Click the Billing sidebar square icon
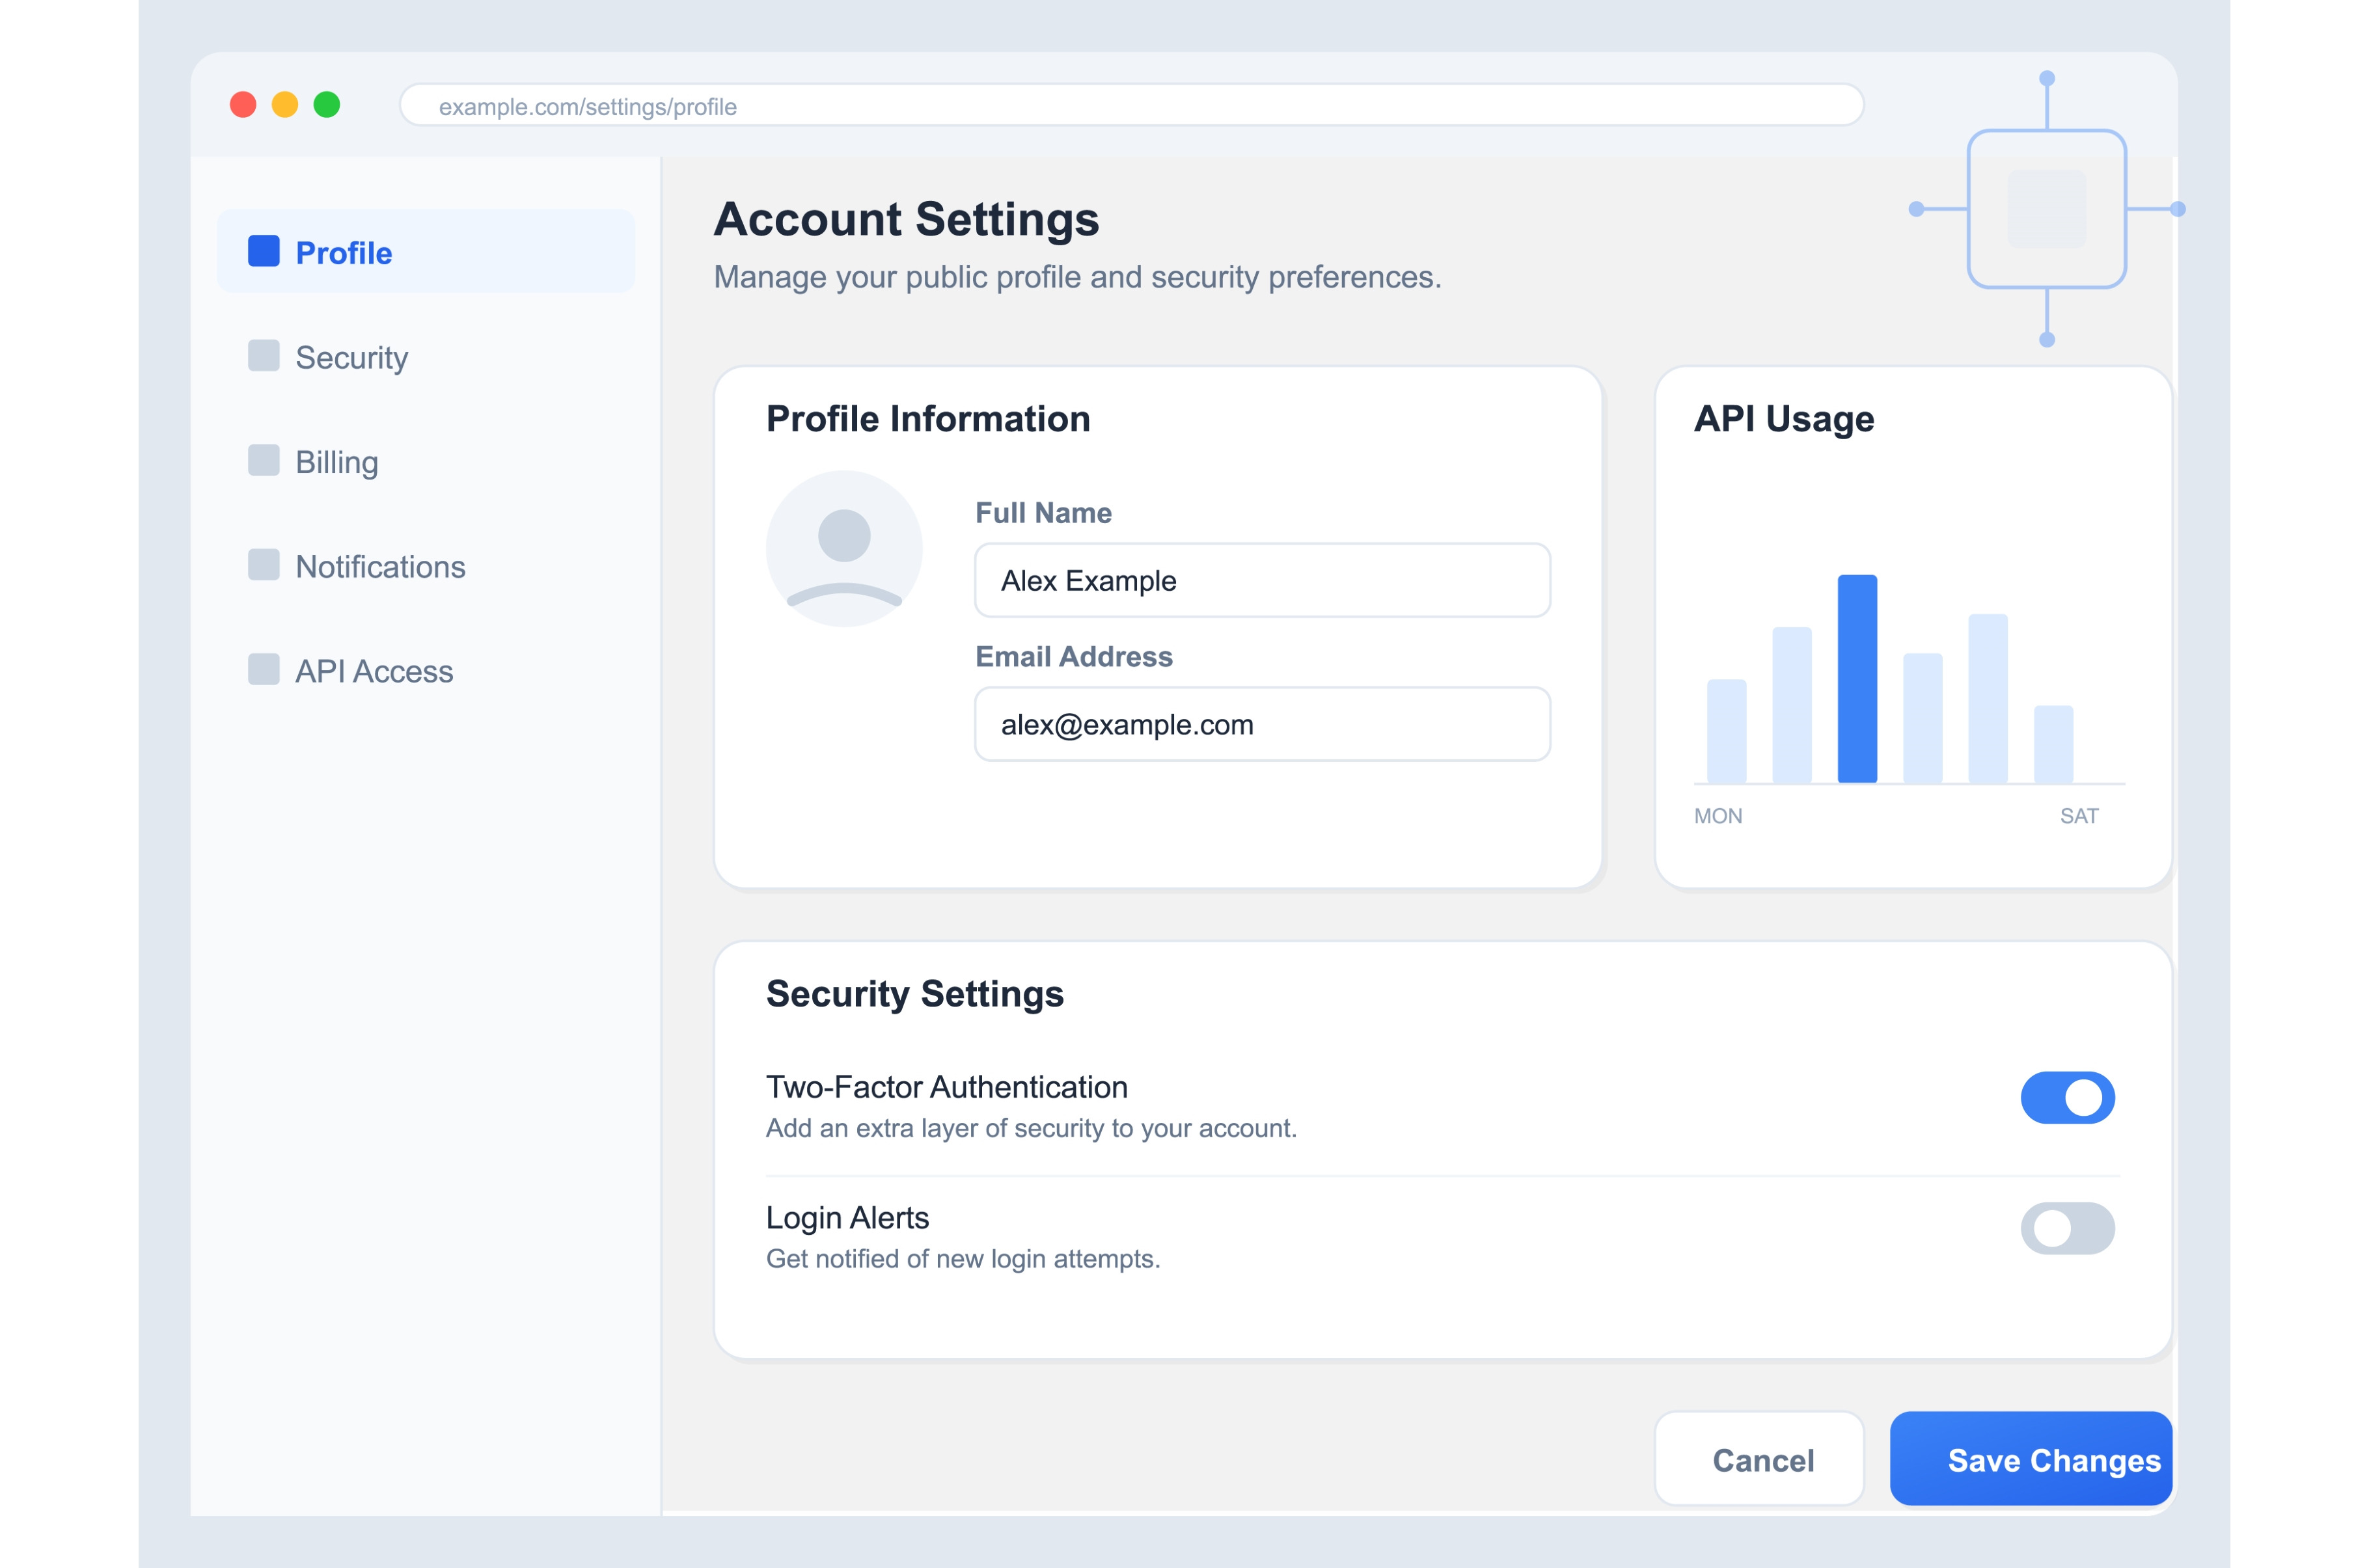 click(x=263, y=460)
